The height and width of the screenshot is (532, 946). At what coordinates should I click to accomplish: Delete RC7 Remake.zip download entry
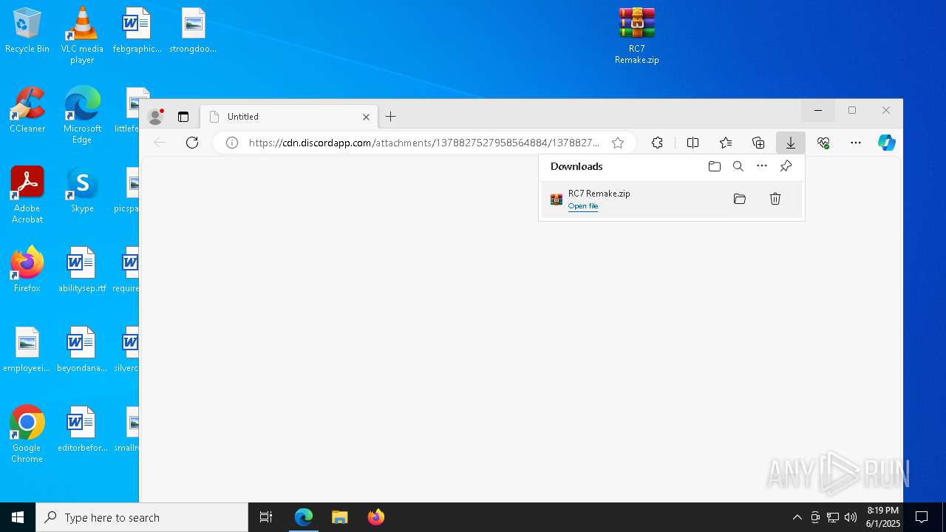click(775, 199)
